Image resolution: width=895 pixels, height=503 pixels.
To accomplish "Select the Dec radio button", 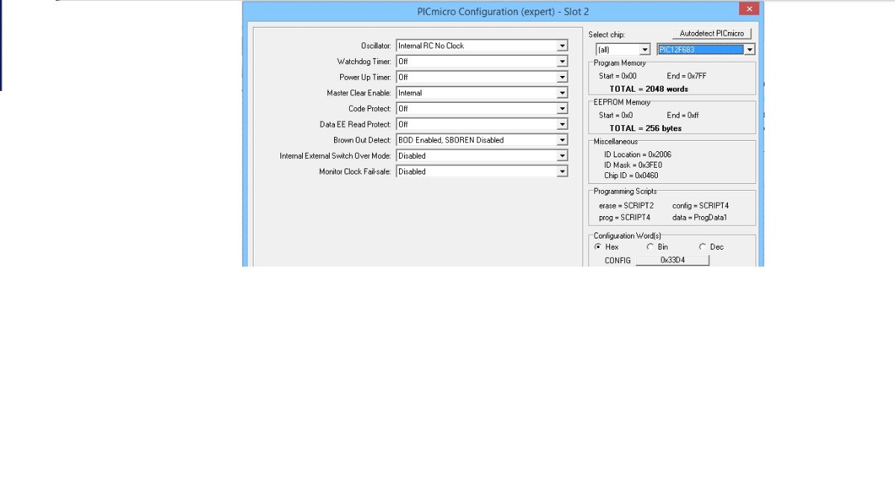I will pyautogui.click(x=703, y=247).
